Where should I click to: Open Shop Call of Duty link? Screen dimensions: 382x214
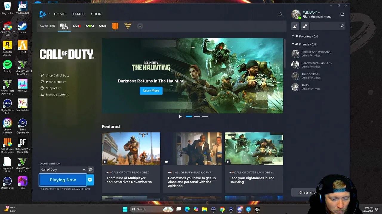(x=55, y=75)
